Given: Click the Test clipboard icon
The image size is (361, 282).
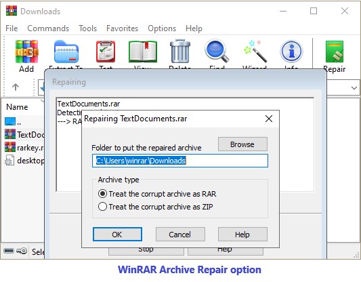Looking at the screenshot, I should tap(106, 52).
